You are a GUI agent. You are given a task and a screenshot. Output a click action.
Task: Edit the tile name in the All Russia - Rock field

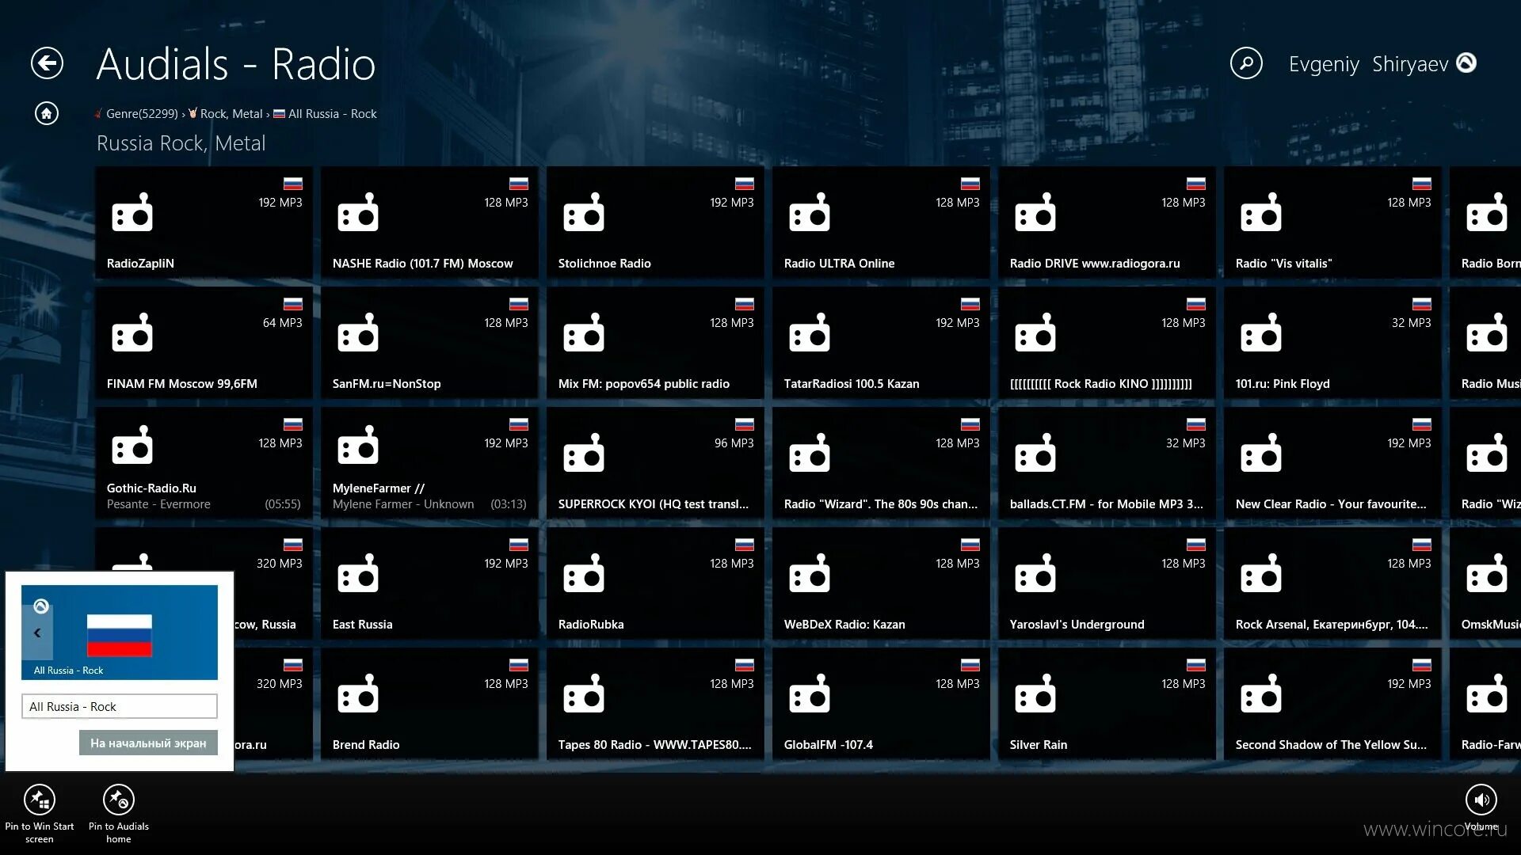pos(119,706)
